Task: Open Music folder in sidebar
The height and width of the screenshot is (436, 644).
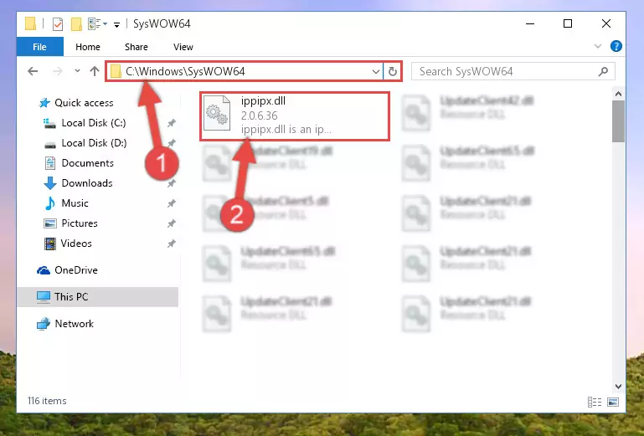Action: 75,203
